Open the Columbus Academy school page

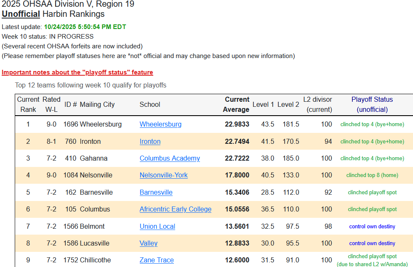(170, 158)
